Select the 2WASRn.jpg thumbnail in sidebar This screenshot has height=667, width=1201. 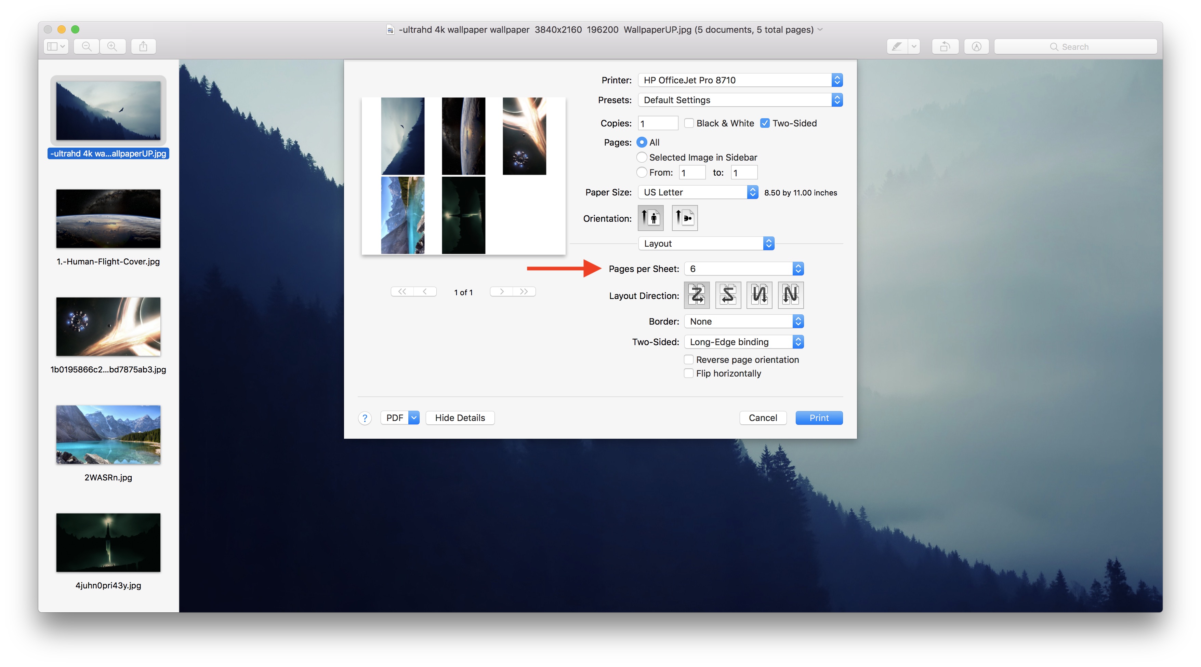[108, 435]
